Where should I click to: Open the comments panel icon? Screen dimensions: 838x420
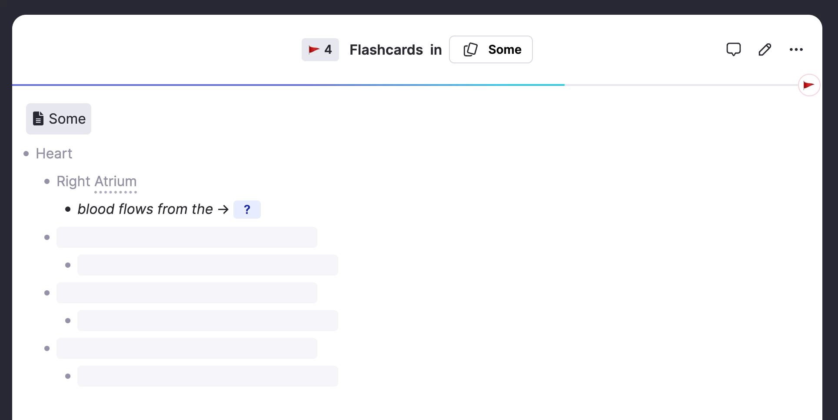tap(733, 49)
